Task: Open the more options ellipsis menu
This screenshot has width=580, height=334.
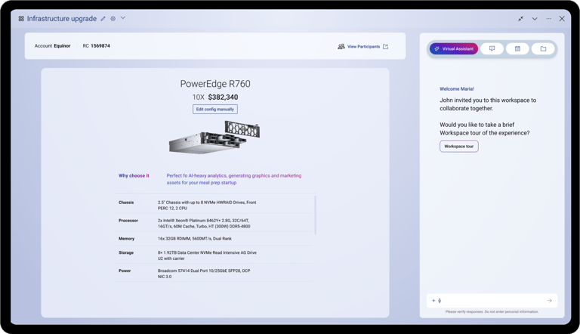Action: [548, 19]
